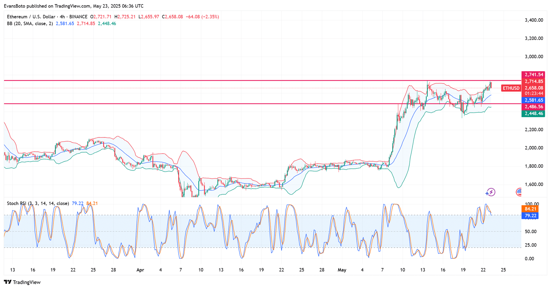Screen dimensions: 551x289
Task: Click the green 2,448.46 value in BB legend
Action: click(107, 23)
